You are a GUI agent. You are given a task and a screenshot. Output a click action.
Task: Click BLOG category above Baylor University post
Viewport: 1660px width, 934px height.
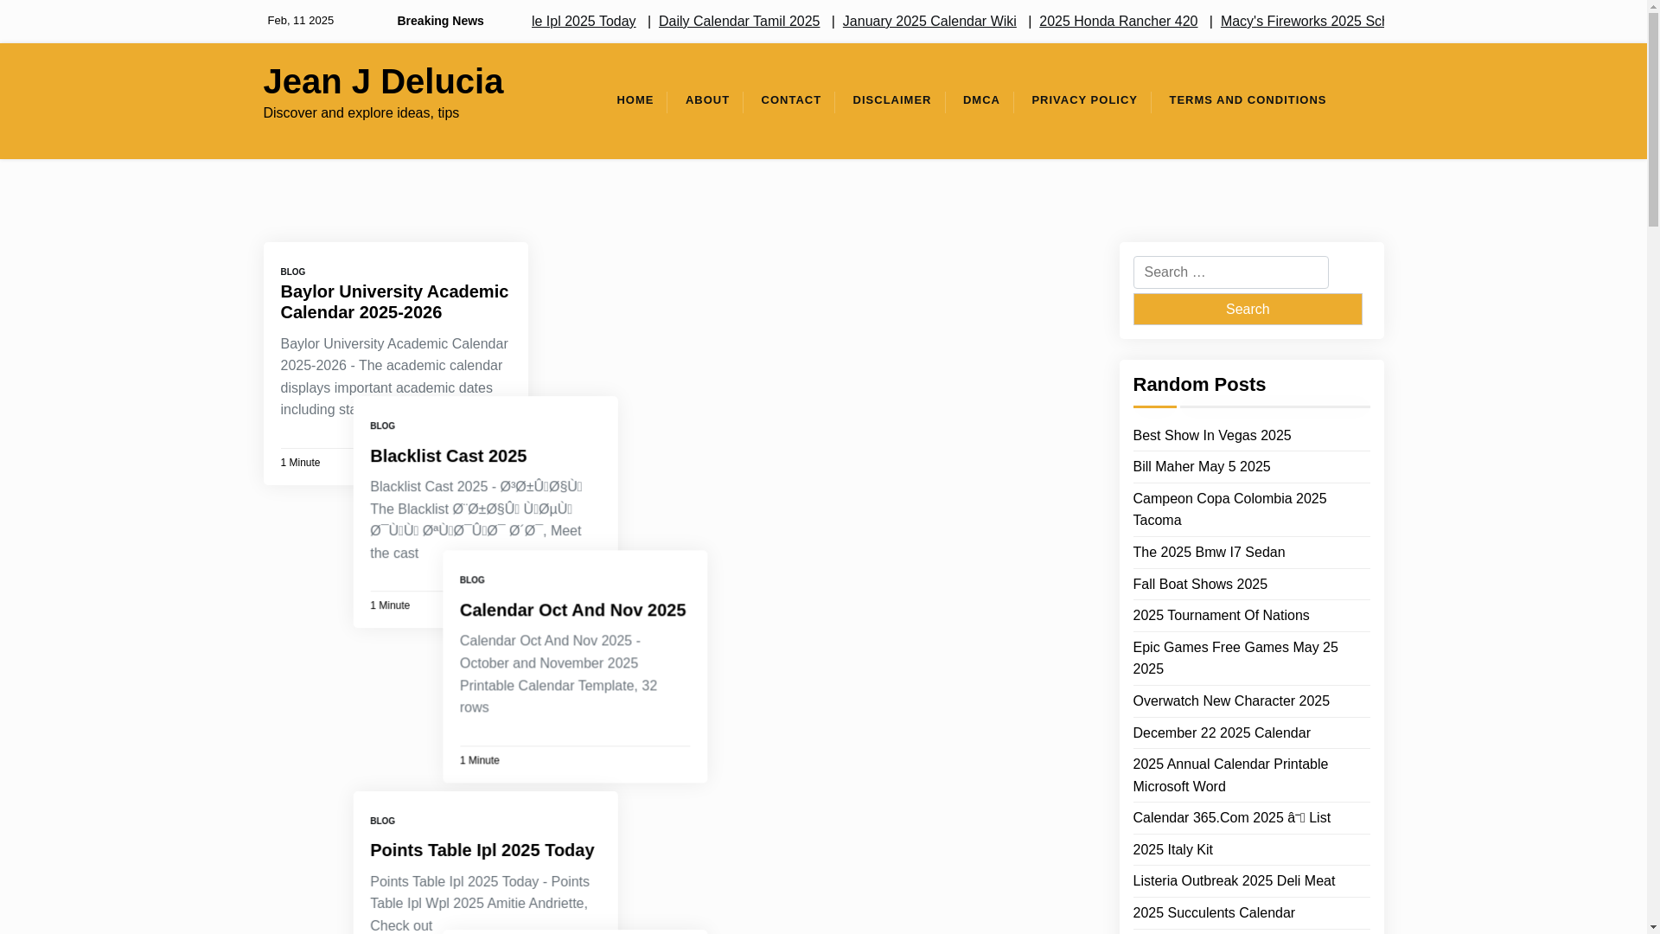(x=293, y=272)
